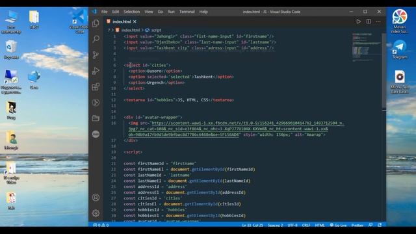Click the round gray icon in activity bar
This screenshot has height=234, width=416.
point(96,134)
